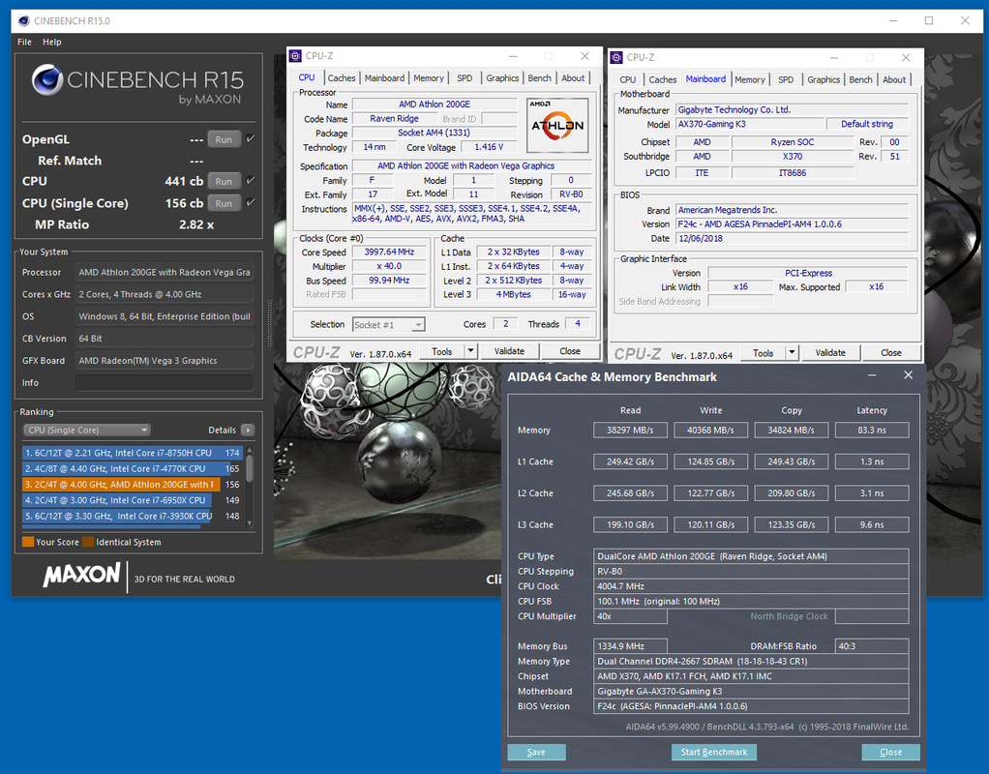
Task: Click Validate in Mainboard CPU-Z window
Action: [830, 352]
